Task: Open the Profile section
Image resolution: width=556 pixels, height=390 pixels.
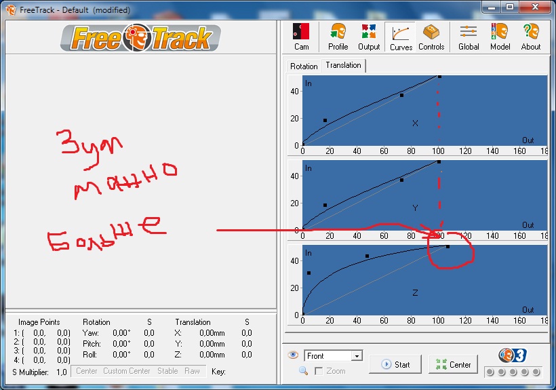Action: pyautogui.click(x=338, y=37)
